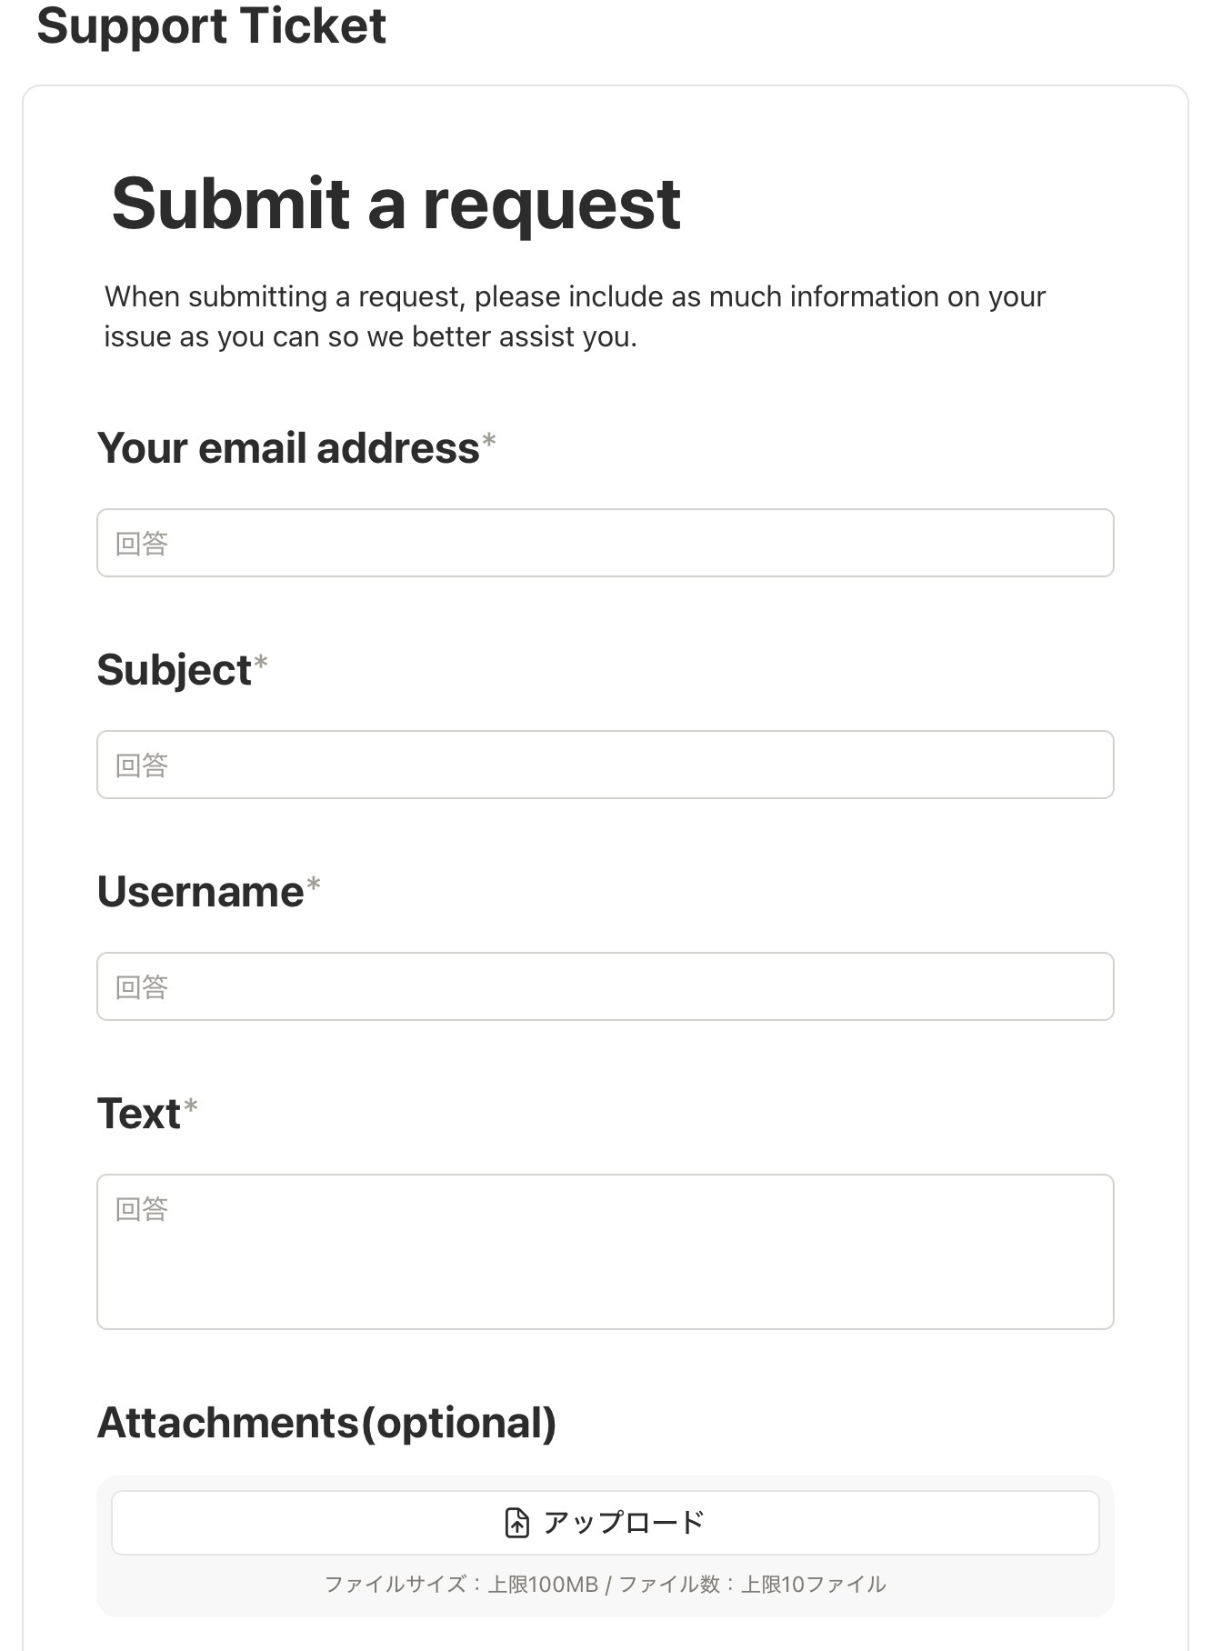Focus the Text multiline answer box
This screenshot has height=1651, width=1212.
[606, 1252]
